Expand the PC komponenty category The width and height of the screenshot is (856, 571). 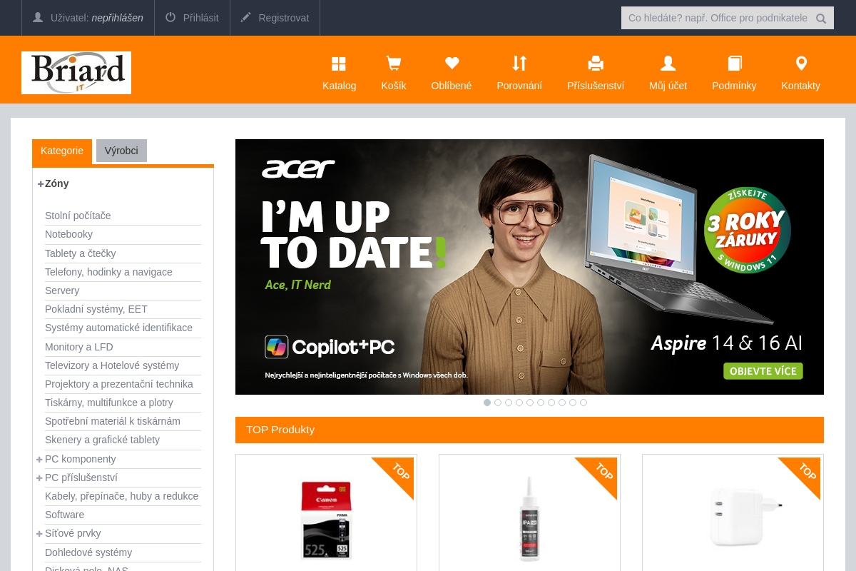39,459
